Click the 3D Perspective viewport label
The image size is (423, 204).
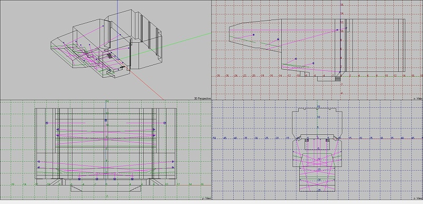(x=203, y=98)
